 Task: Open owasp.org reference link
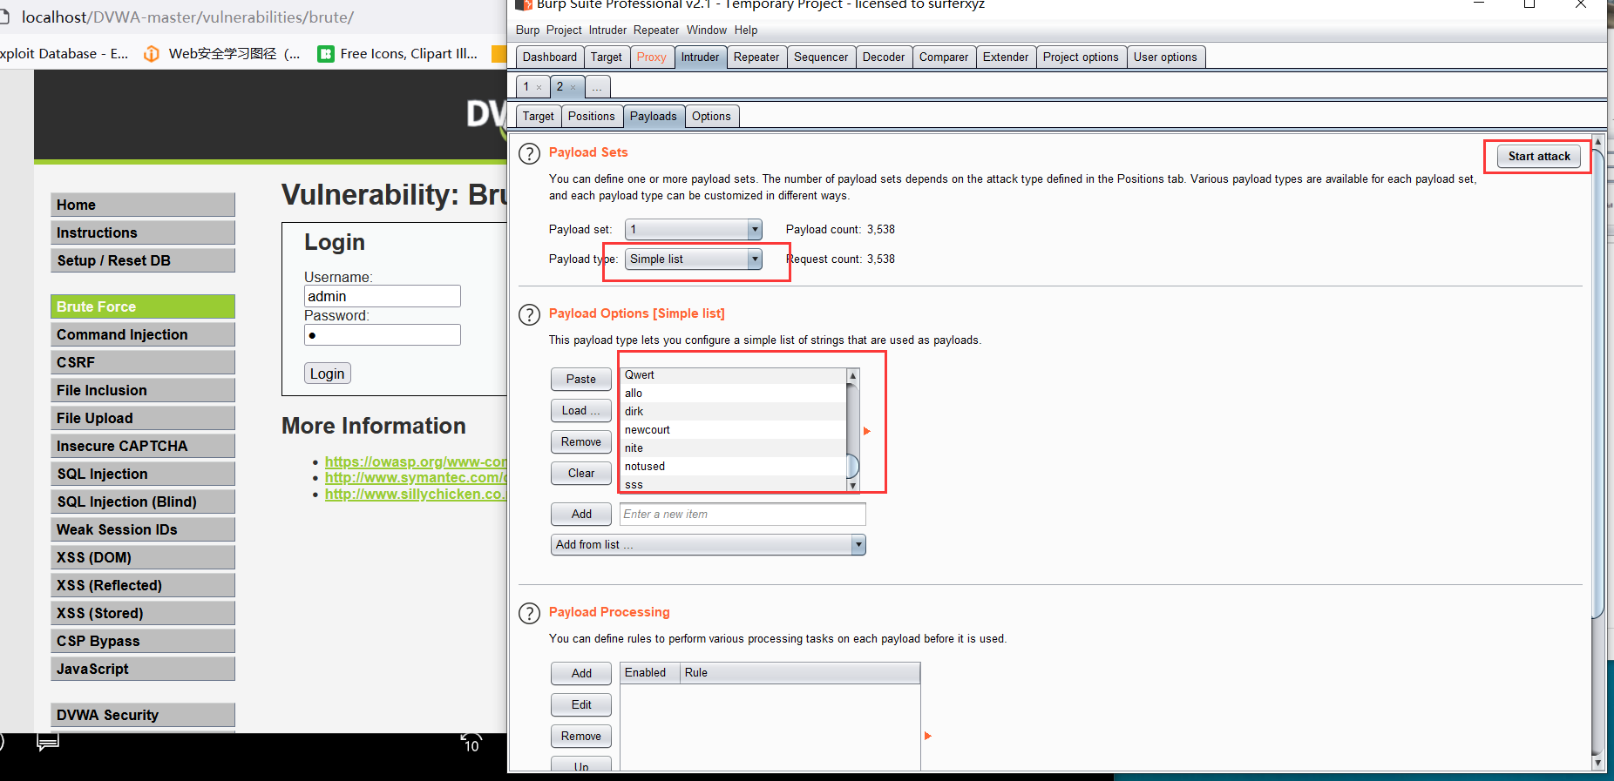[416, 461]
